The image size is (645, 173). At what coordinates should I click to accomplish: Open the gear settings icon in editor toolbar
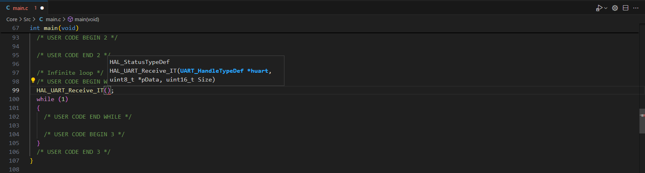(x=615, y=8)
